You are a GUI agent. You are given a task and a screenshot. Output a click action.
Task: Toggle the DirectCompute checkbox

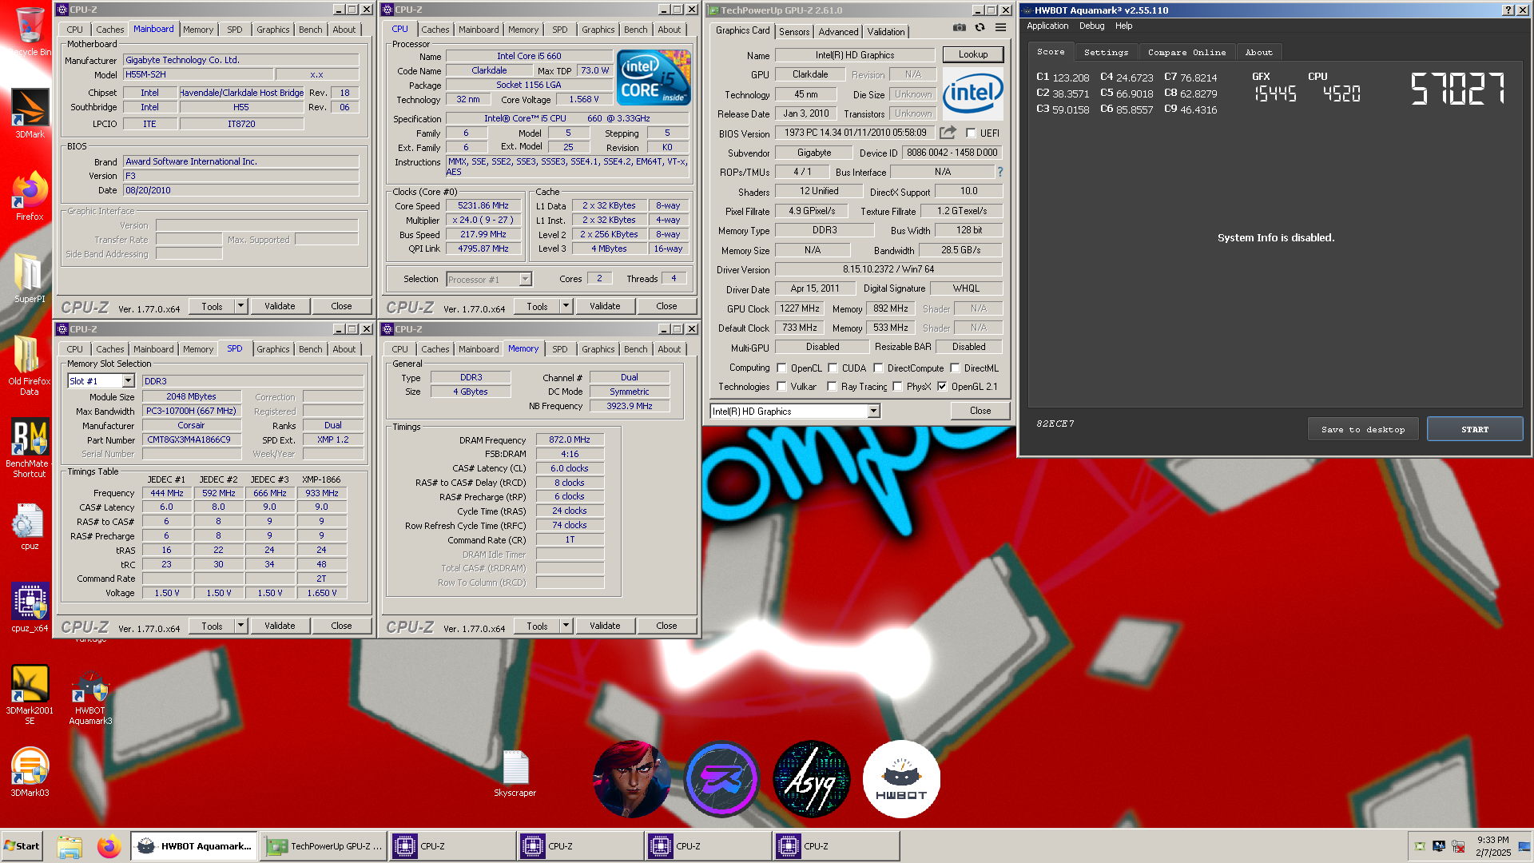click(x=878, y=368)
